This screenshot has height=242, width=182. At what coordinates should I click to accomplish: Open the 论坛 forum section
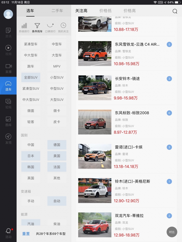coord(8,104)
